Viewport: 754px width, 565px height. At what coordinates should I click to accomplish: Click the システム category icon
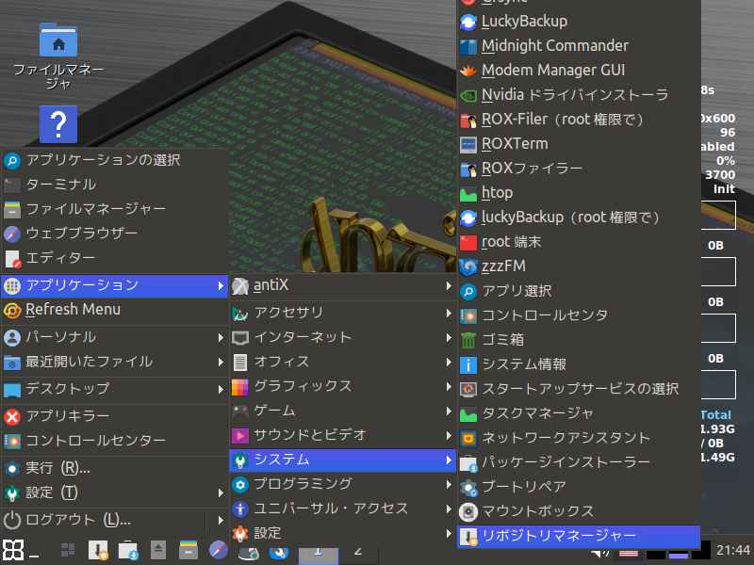tap(240, 460)
